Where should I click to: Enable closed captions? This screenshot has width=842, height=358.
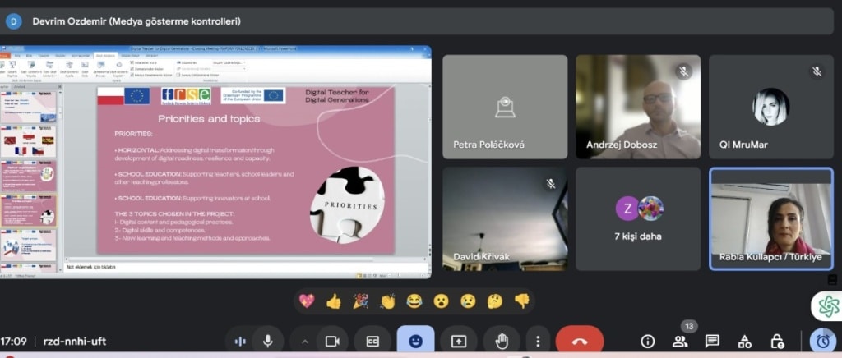[372, 341]
